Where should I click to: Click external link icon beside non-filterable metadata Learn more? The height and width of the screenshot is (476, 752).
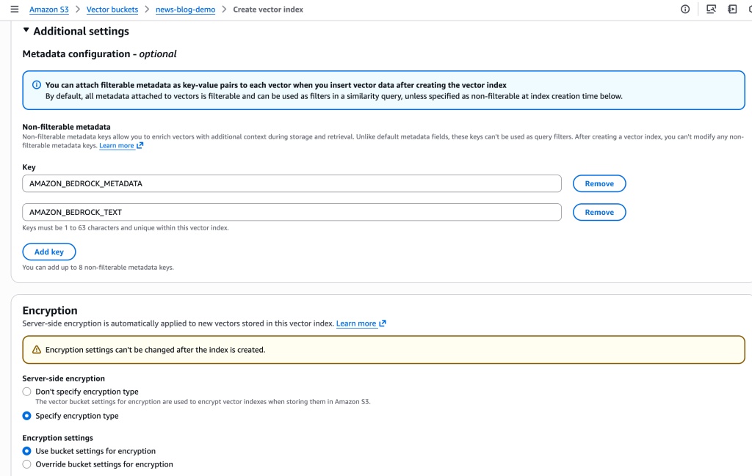[x=140, y=146]
